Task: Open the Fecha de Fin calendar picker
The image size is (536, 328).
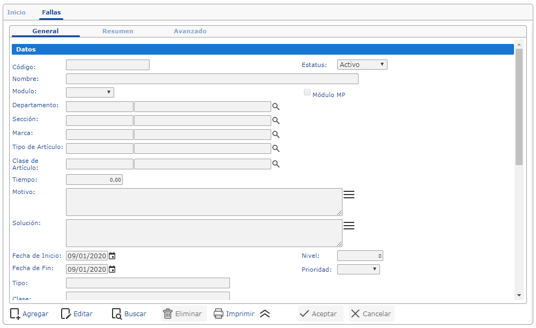Action: (x=112, y=270)
